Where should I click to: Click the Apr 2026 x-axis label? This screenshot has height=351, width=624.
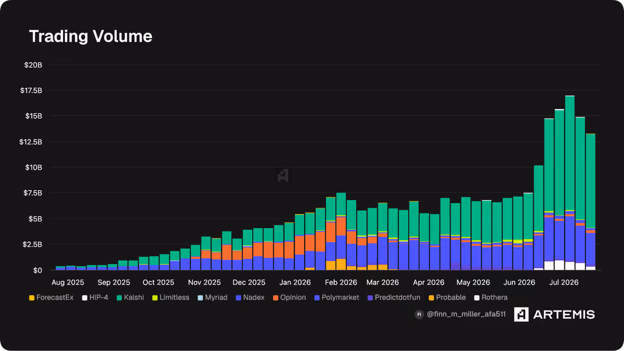428,282
